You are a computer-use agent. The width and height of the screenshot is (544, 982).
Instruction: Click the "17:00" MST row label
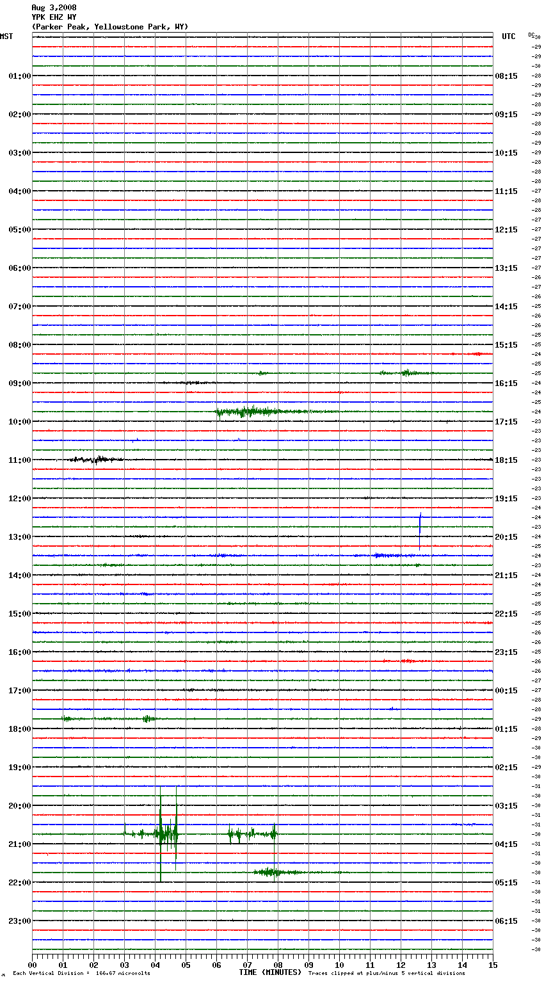(20, 691)
